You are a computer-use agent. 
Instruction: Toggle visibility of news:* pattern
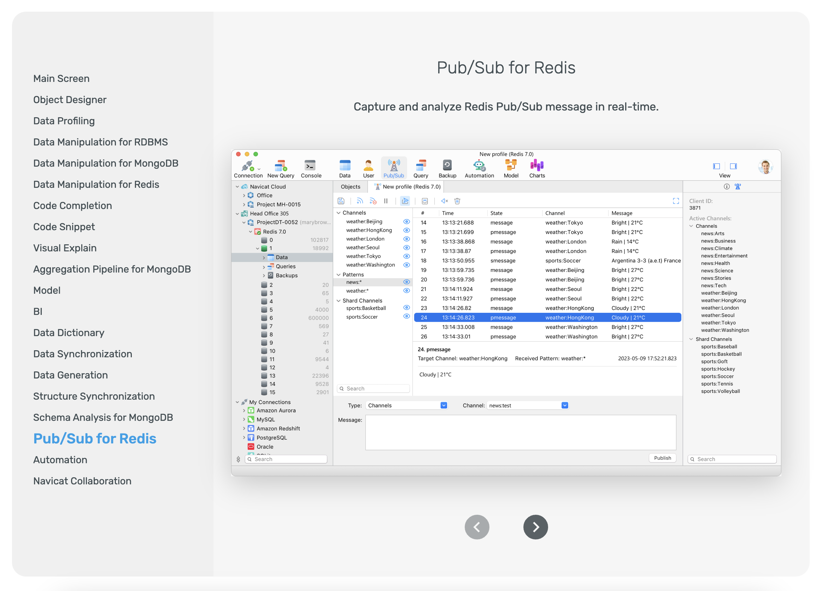point(407,282)
